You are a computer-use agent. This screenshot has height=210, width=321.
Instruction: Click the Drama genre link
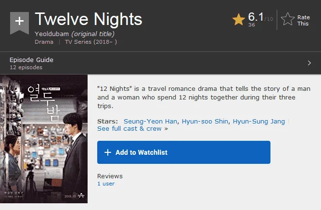pos(44,42)
